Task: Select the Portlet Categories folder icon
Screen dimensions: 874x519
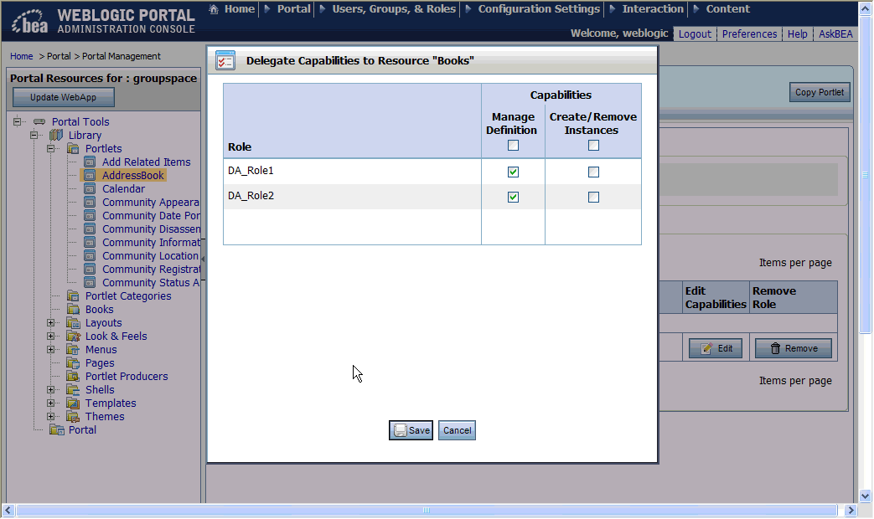Action: [x=72, y=295]
